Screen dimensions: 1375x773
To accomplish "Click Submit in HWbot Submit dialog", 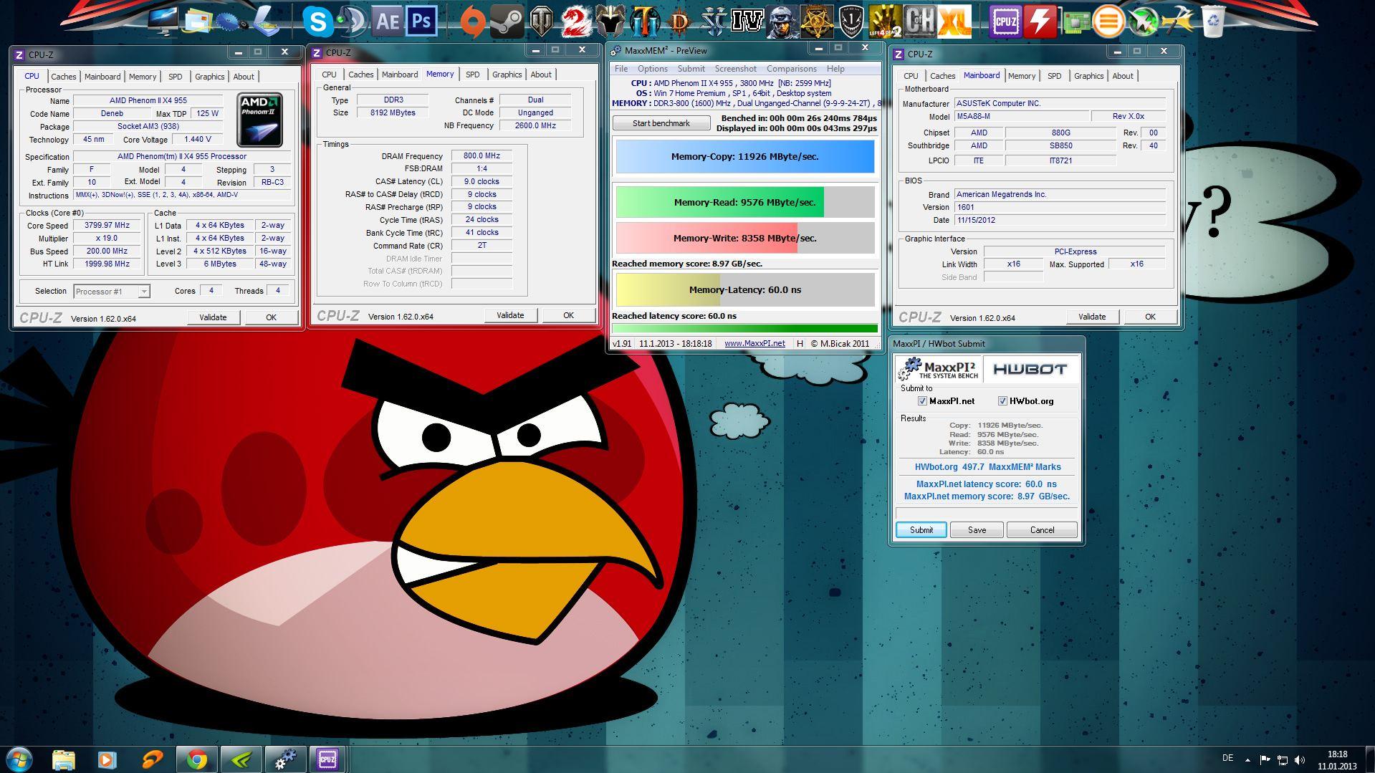I will point(921,530).
